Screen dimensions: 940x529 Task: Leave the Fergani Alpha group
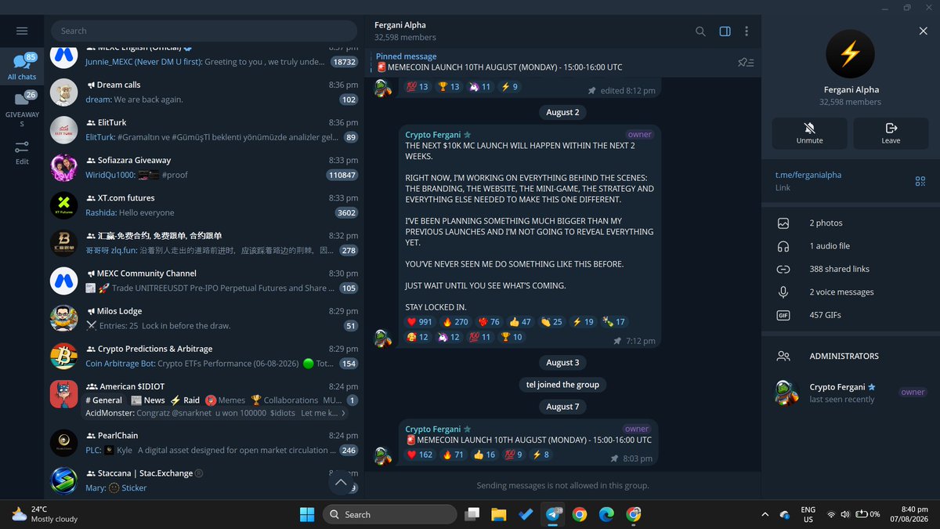point(891,133)
